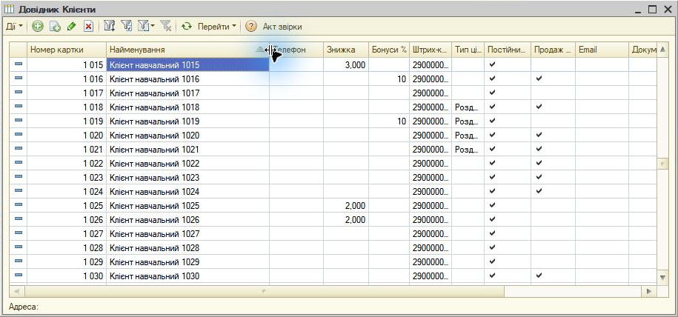Screen dimensions: 678x317
Task: Click row marker icon of client 1022
Action: coord(19,163)
